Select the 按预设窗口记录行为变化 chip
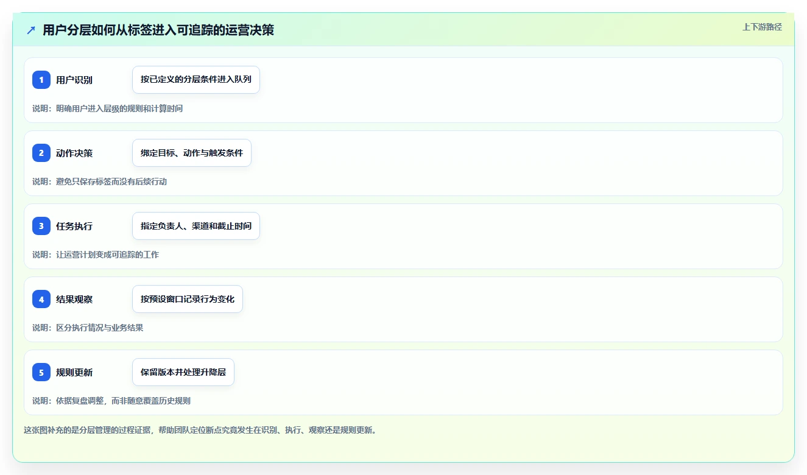Image resolution: width=807 pixels, height=475 pixels. coord(188,299)
